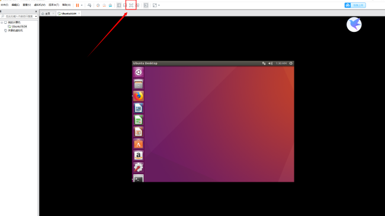The width and height of the screenshot is (385, 216).
Task: Click the blue cloud upload button
Action: pyautogui.click(x=355, y=5)
